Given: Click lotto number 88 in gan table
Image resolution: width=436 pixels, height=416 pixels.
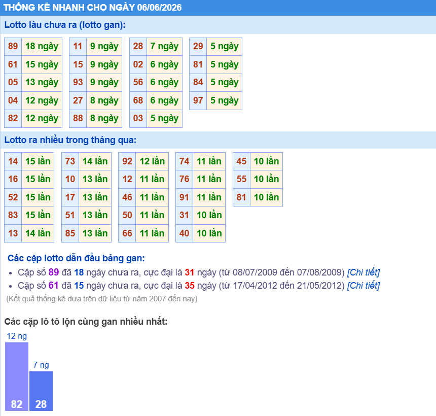Looking at the screenshot, I should point(78,118).
